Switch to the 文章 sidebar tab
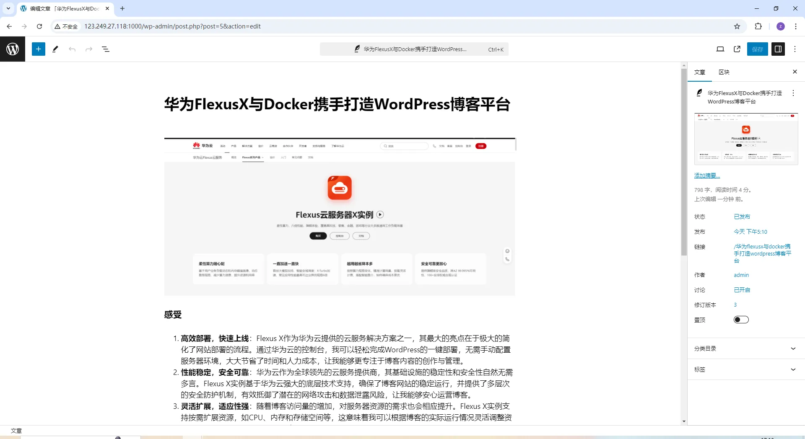The image size is (805, 439). point(700,72)
